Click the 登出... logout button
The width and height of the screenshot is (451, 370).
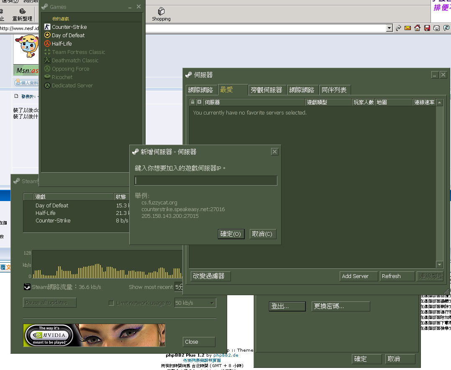(287, 306)
